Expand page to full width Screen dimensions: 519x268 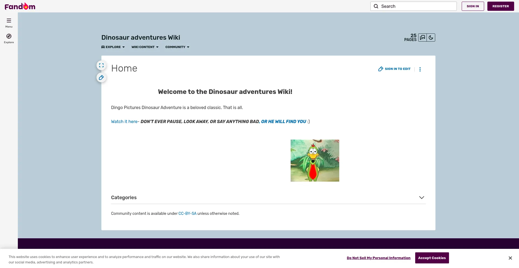coord(101,65)
